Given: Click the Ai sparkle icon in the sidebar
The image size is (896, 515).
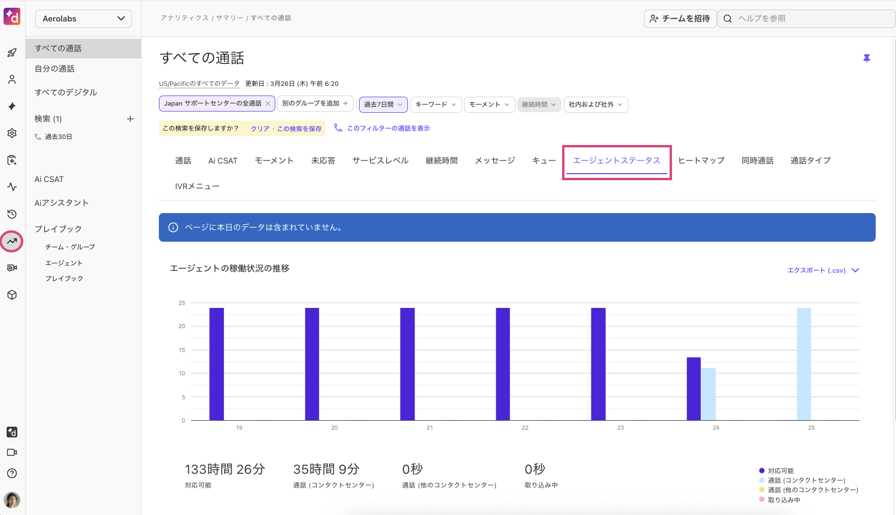Looking at the screenshot, I should pyautogui.click(x=12, y=106).
